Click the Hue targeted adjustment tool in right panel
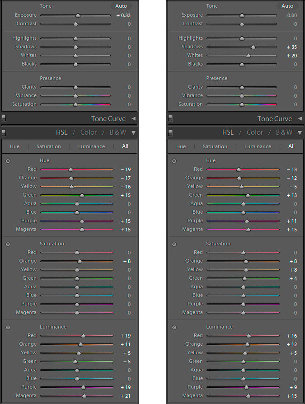305x404 pixels. (174, 161)
